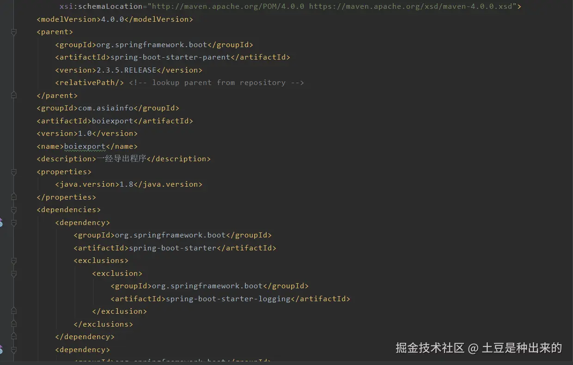Click the lookup parent from repository comment
Viewport: 573px width, 365px height.
(216, 83)
